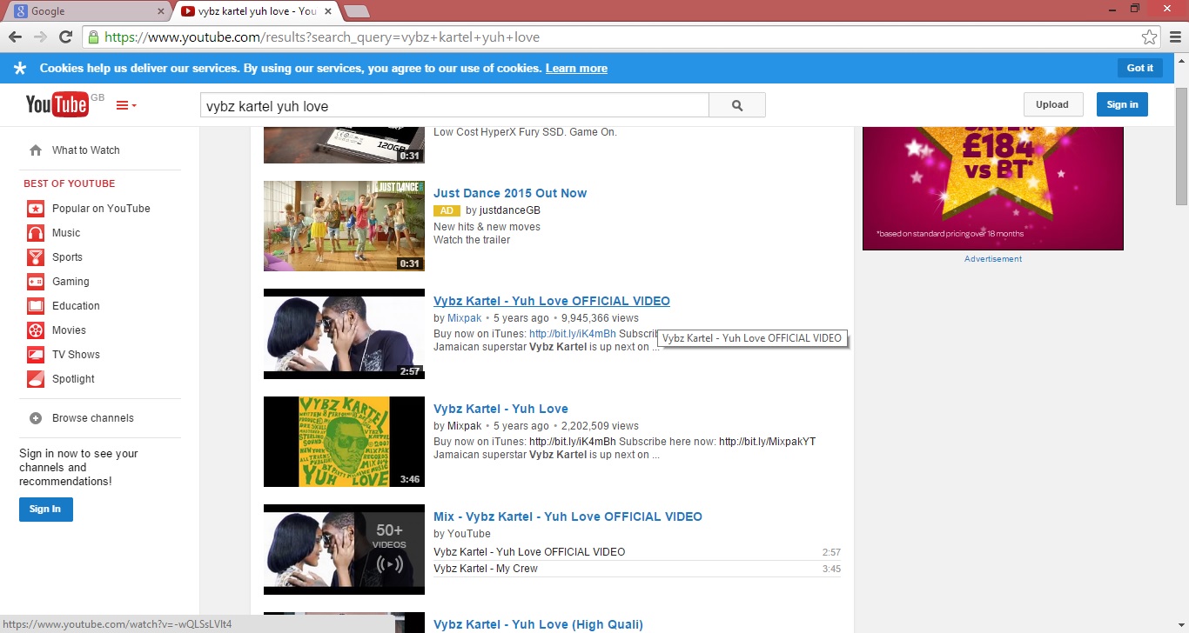Open the Chrome menu icon
This screenshot has height=633, width=1189.
1175,37
